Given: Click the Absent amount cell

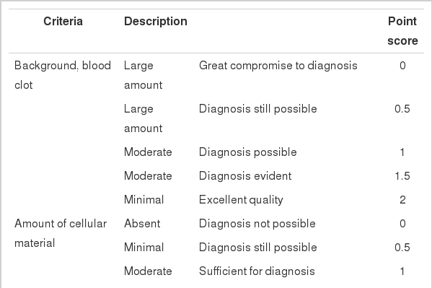Looking at the screenshot, I should (142, 224).
